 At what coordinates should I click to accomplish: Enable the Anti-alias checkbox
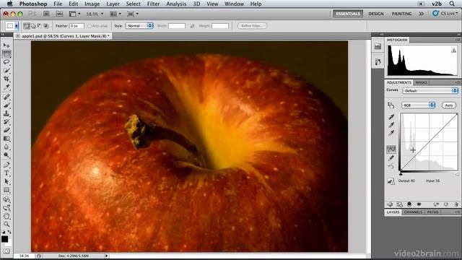click(90, 26)
